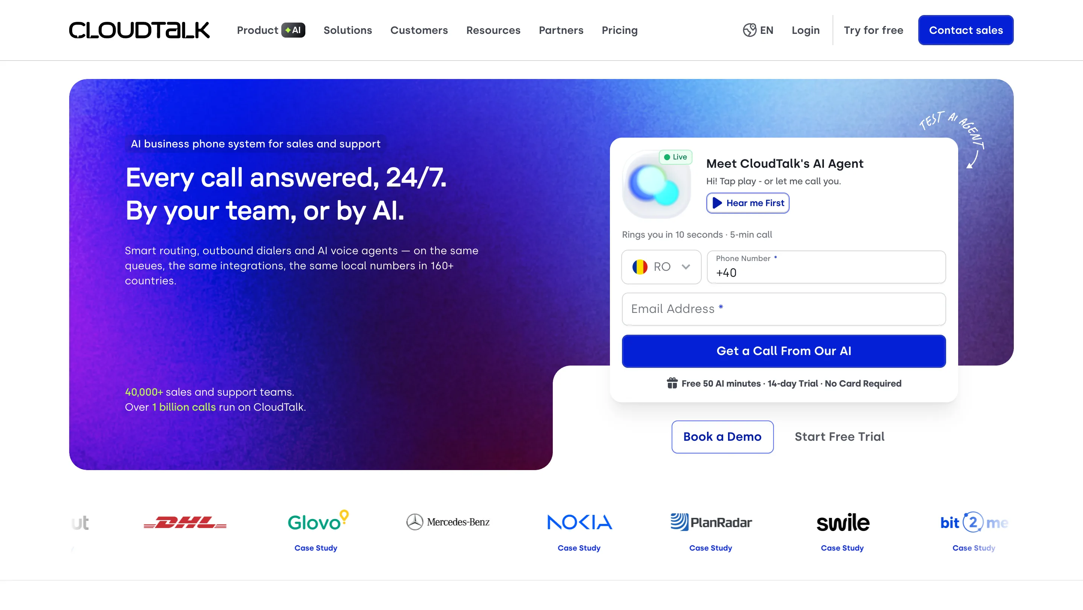Click Get a Call From Our AI
The width and height of the screenshot is (1083, 610).
pyautogui.click(x=784, y=351)
